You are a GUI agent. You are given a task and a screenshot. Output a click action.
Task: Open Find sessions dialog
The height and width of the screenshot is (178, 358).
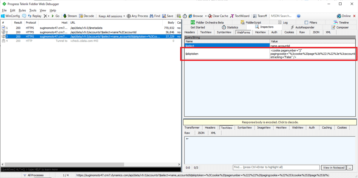pyautogui.click(x=155, y=16)
